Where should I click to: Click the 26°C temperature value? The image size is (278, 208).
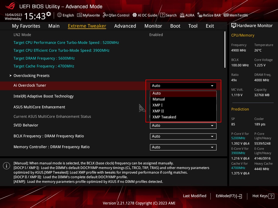[258, 50]
